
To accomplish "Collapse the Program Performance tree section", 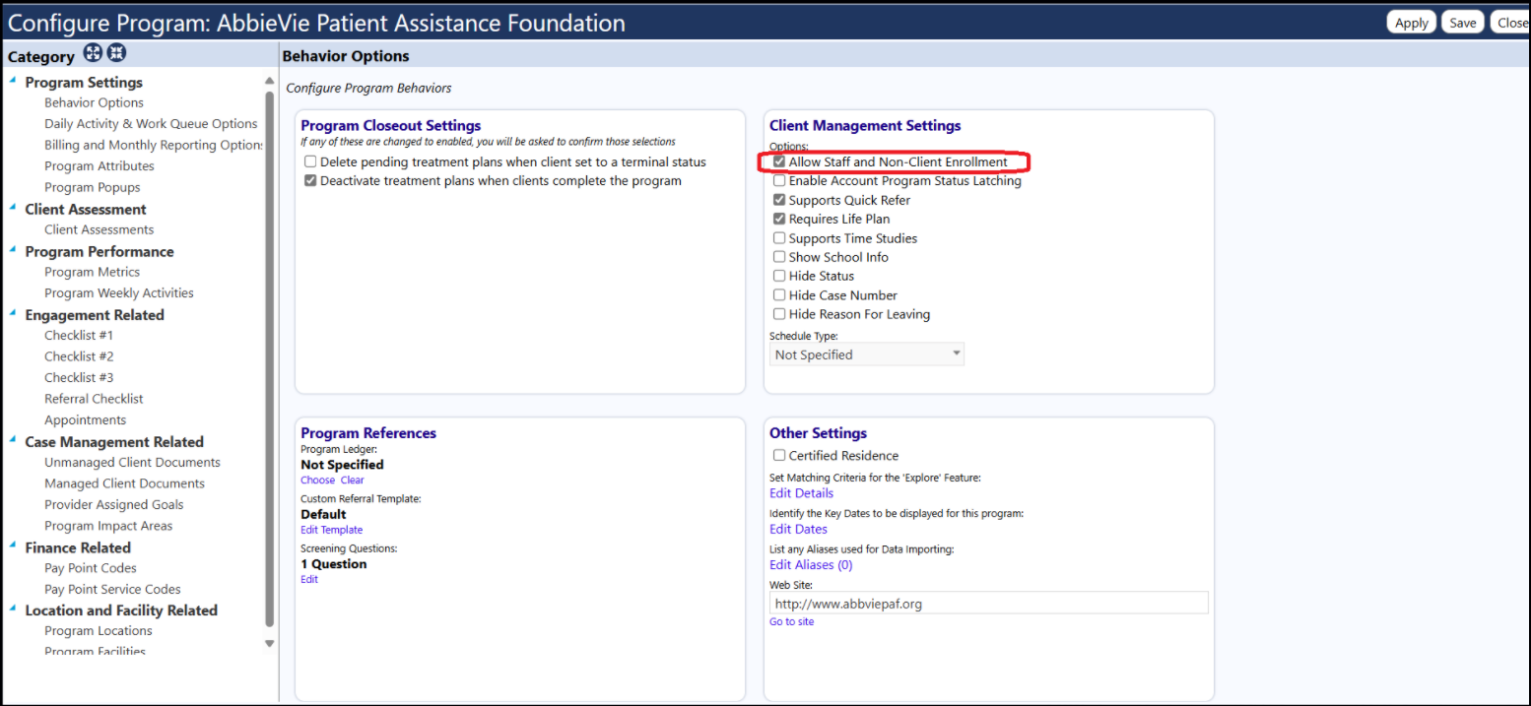I will 13,250.
